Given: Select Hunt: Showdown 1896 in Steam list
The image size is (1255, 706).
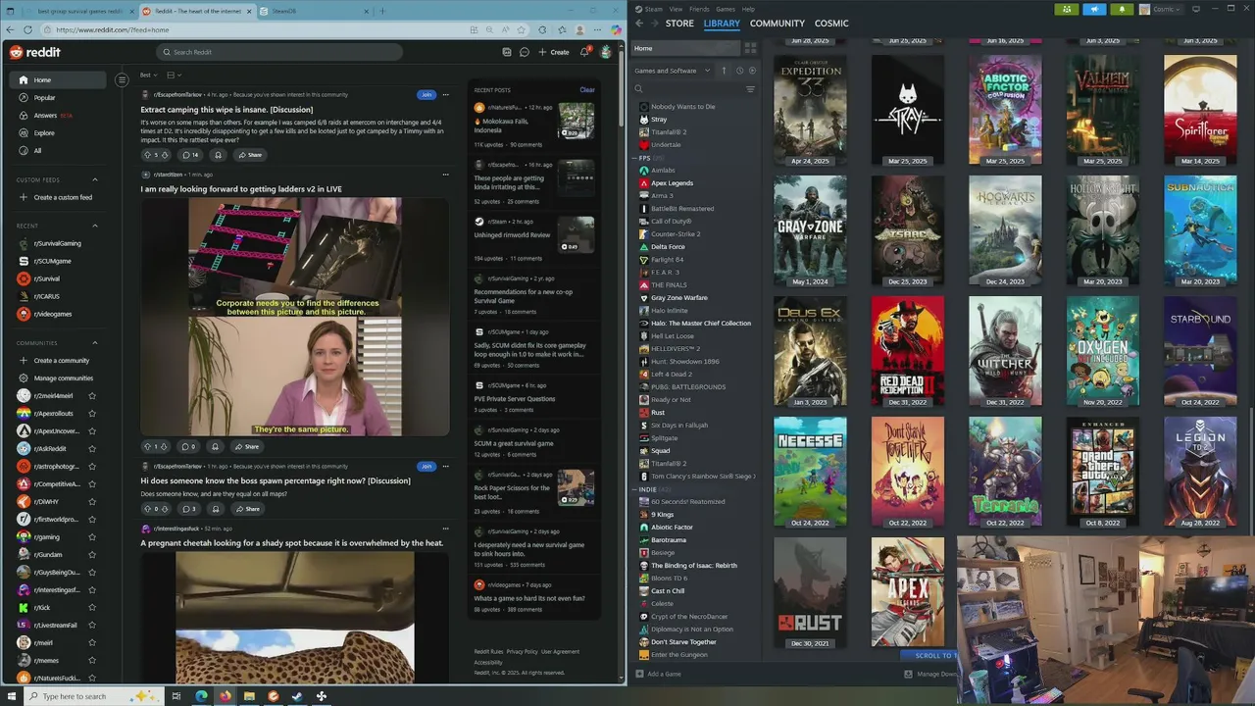Looking at the screenshot, I should (685, 362).
